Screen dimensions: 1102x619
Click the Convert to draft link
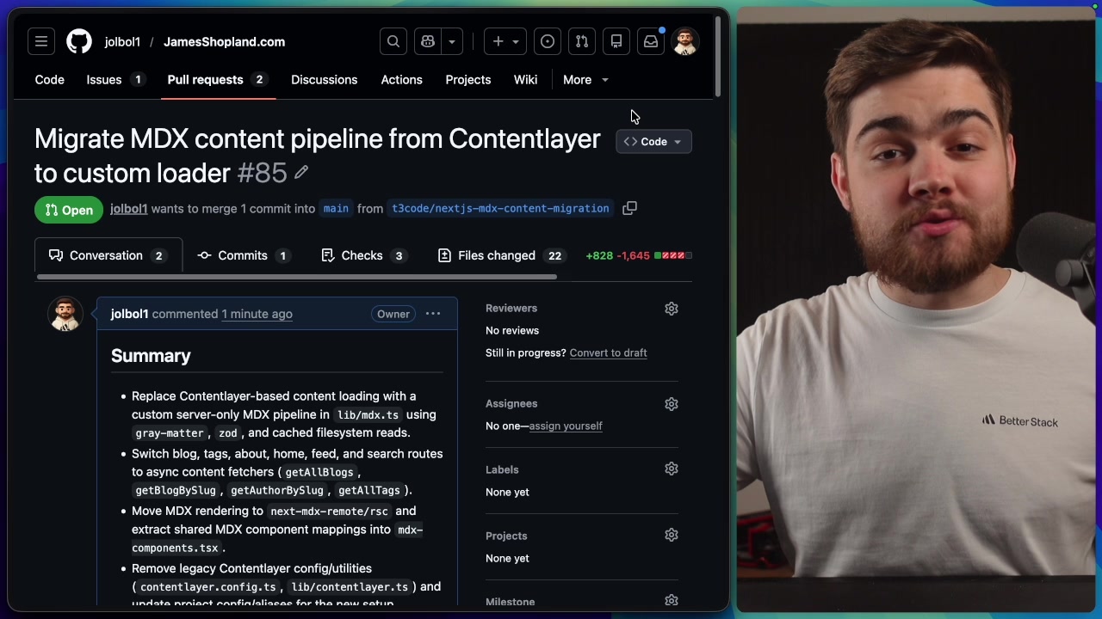tap(608, 352)
